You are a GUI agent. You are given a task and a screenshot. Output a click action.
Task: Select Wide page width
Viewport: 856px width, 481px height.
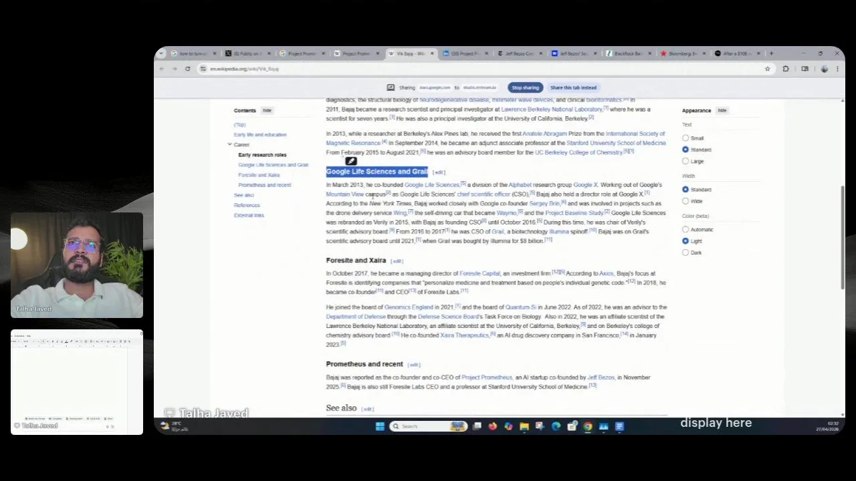coord(685,201)
